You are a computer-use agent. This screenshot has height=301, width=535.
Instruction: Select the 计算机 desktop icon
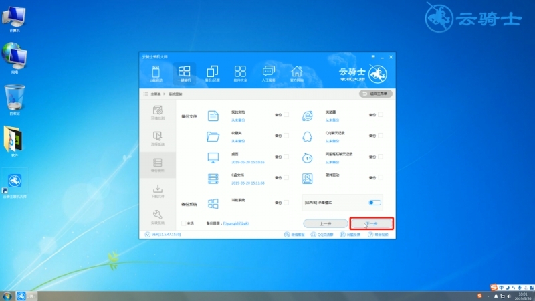tap(14, 19)
